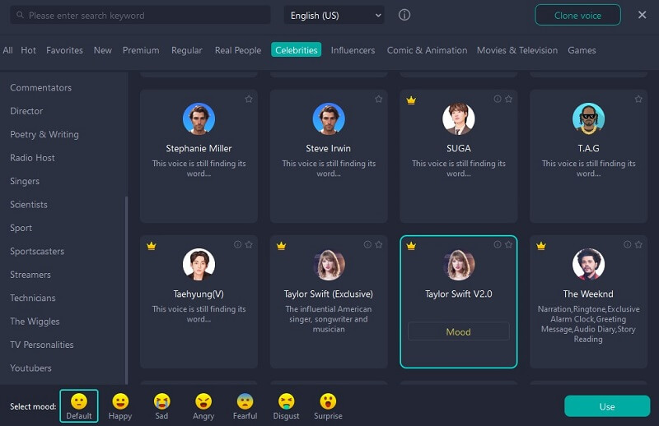Choose Singers category
Viewport: 659px width, 426px height.
pyautogui.click(x=25, y=181)
